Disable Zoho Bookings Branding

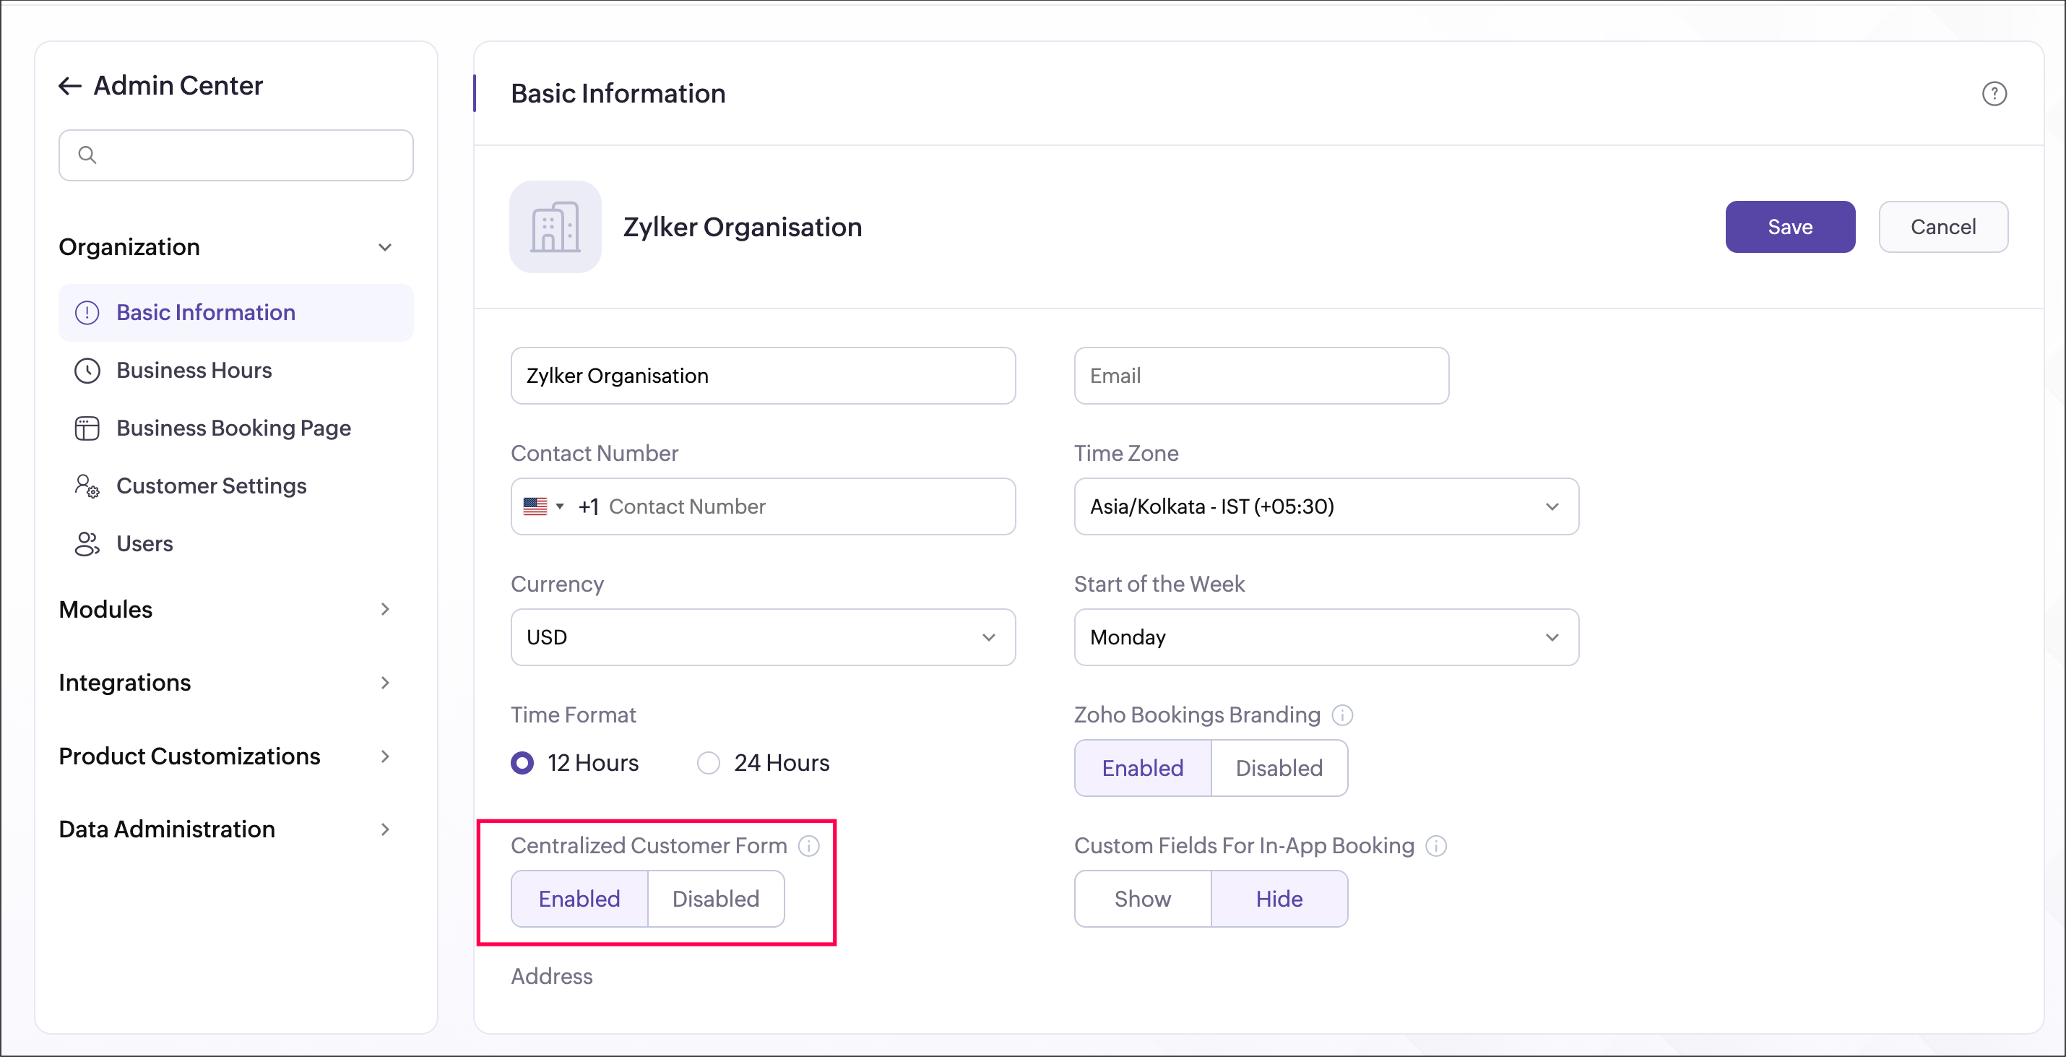(x=1279, y=767)
